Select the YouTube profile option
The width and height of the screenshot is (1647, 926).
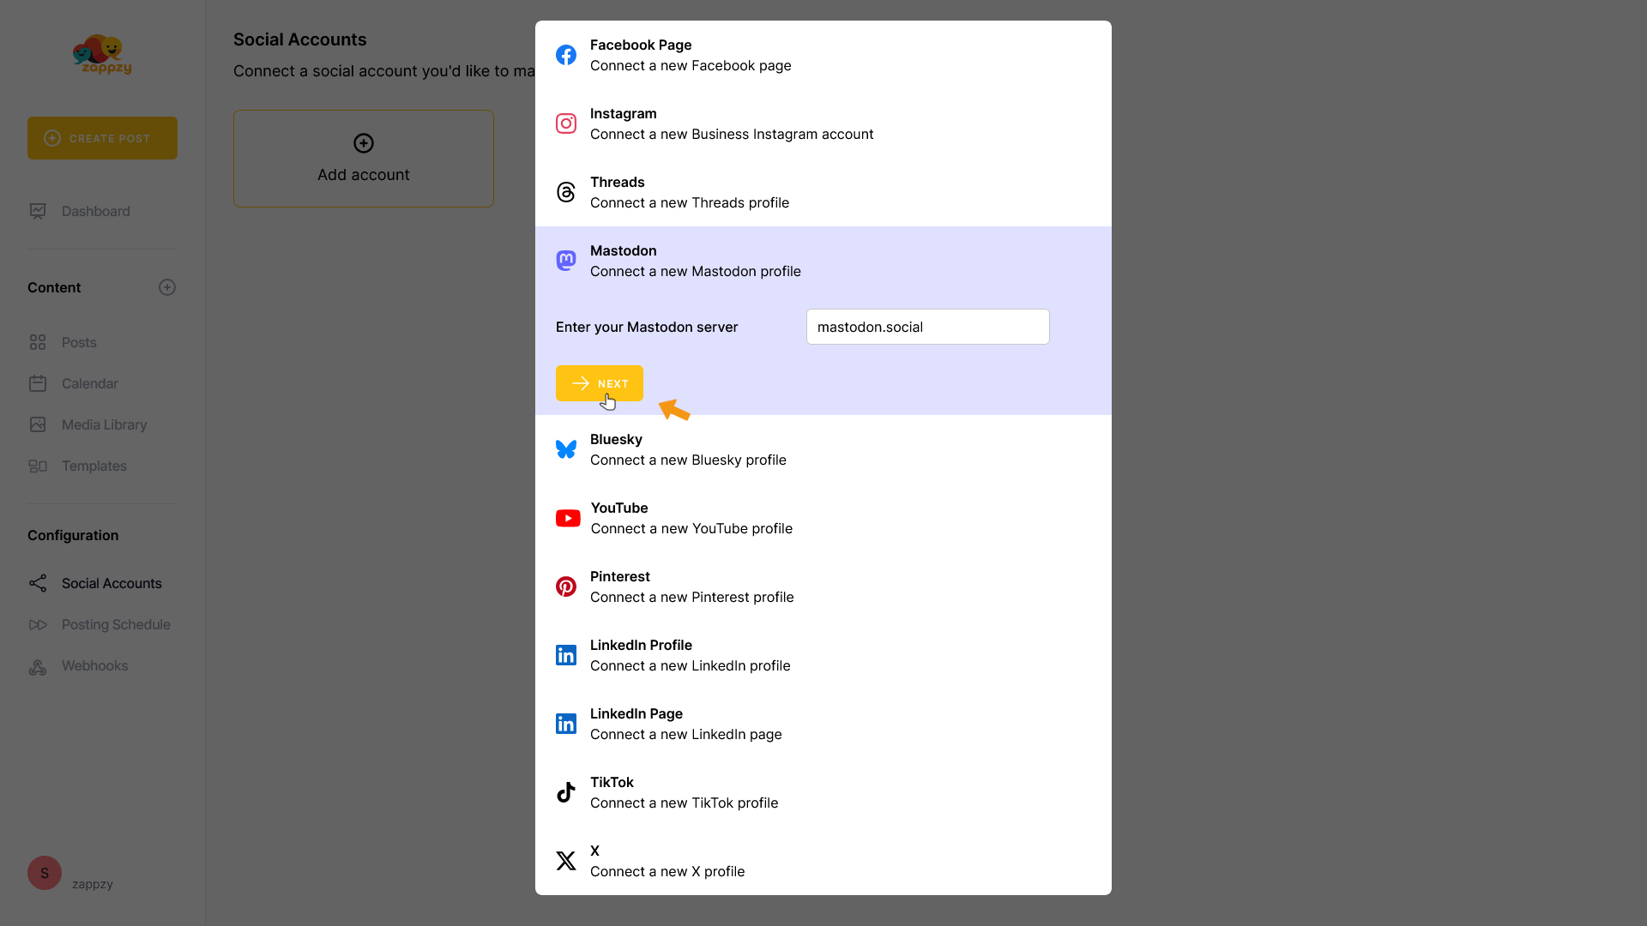pos(823,518)
